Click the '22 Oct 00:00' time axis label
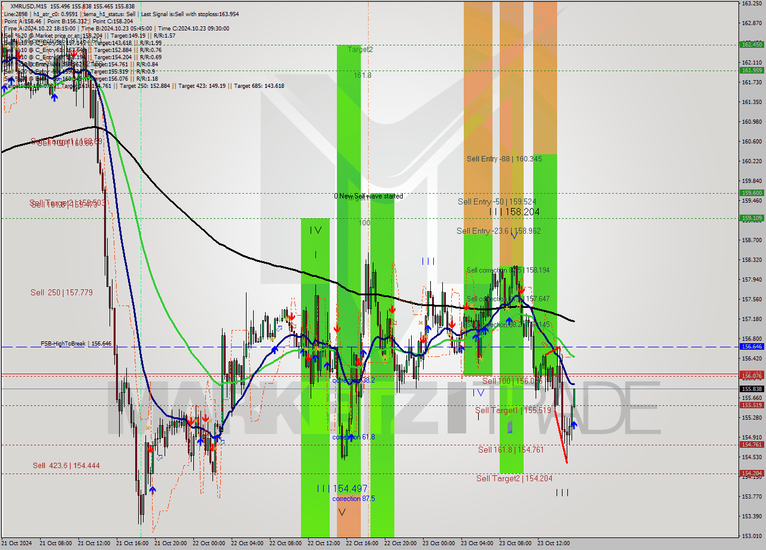The width and height of the screenshot is (766, 550). 208,543
